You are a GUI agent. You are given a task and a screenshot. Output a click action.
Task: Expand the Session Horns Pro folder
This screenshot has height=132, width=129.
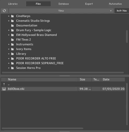pos(9,68)
